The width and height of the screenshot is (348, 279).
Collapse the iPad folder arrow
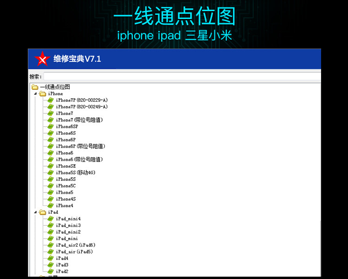click(35, 212)
